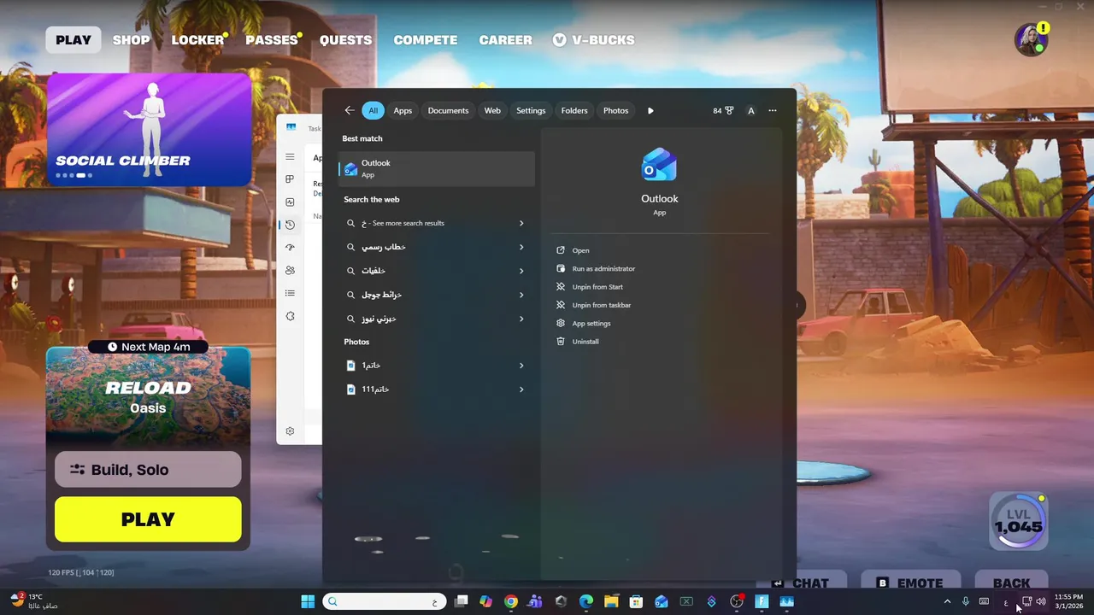The width and height of the screenshot is (1094, 615).
Task: Choose Unpin from taskbar
Action: click(593, 305)
